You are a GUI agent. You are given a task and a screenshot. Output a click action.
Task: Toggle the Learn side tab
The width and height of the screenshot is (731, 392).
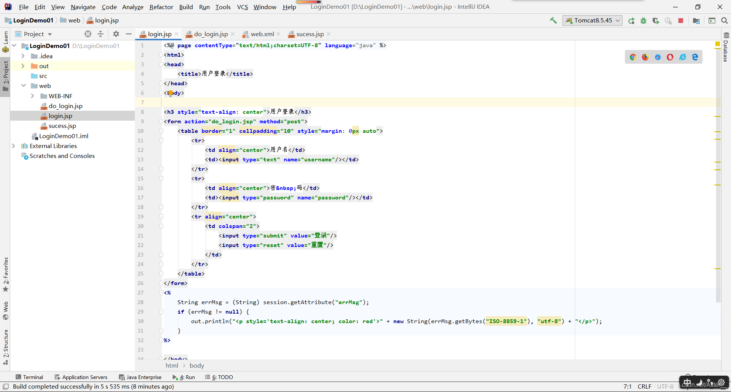click(x=5, y=41)
